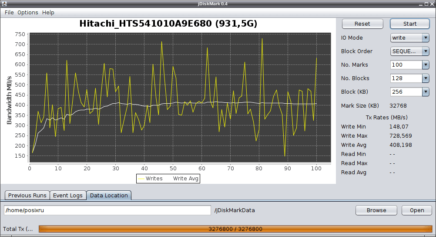Open the data location folder
The width and height of the screenshot is (436, 237).
click(417, 210)
